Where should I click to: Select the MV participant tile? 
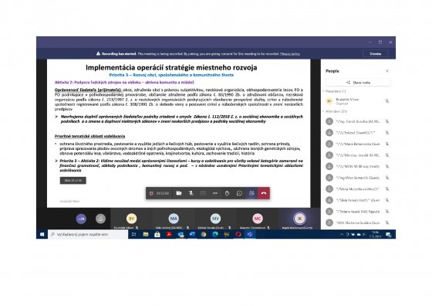coord(215,219)
